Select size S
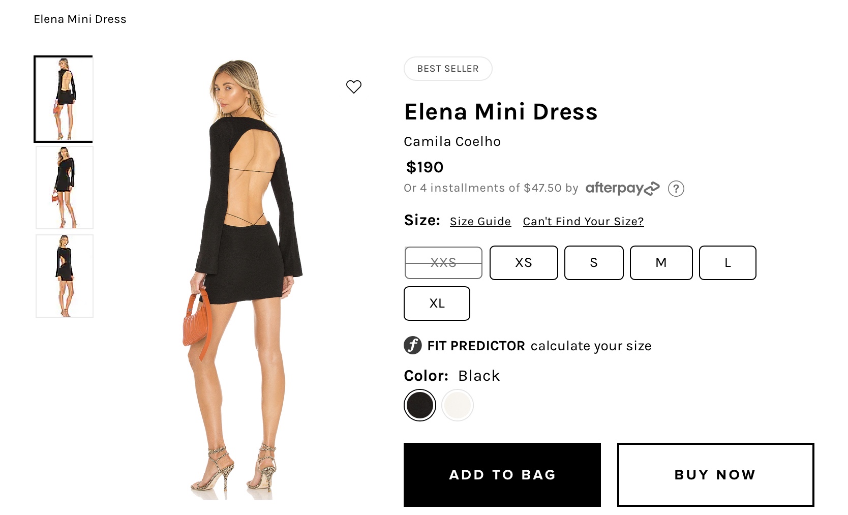The image size is (848, 515). [594, 263]
